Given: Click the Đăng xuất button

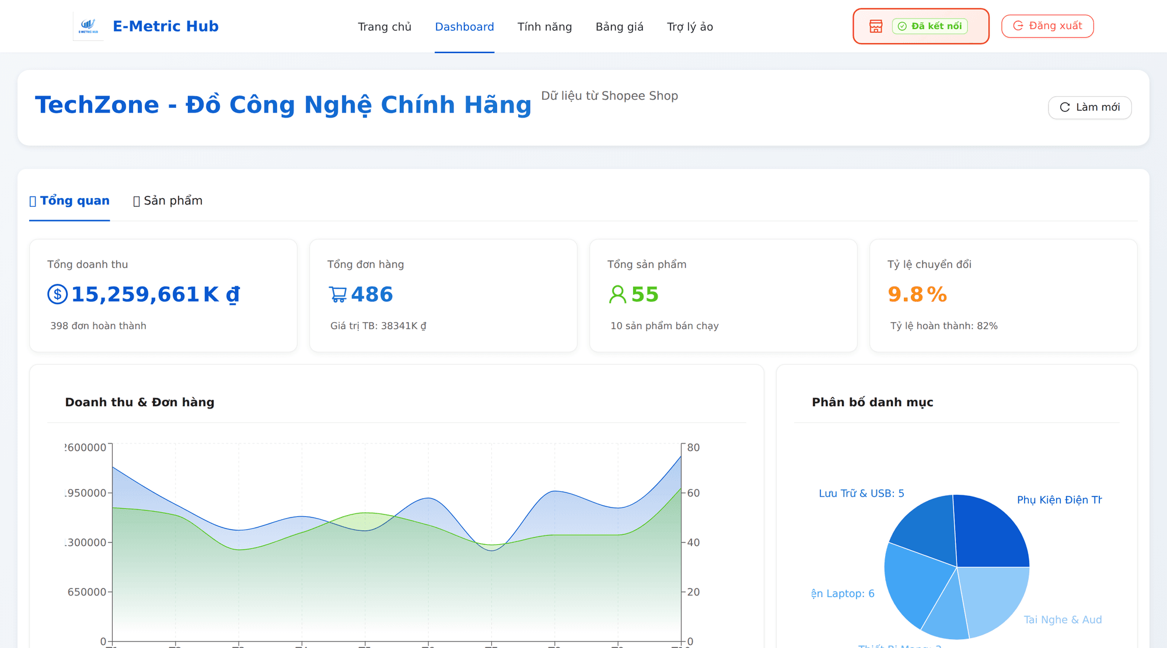Looking at the screenshot, I should (x=1047, y=26).
